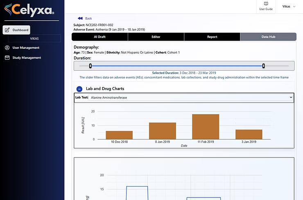The image size is (303, 200).
Task: Open the Report tab
Action: click(212, 37)
